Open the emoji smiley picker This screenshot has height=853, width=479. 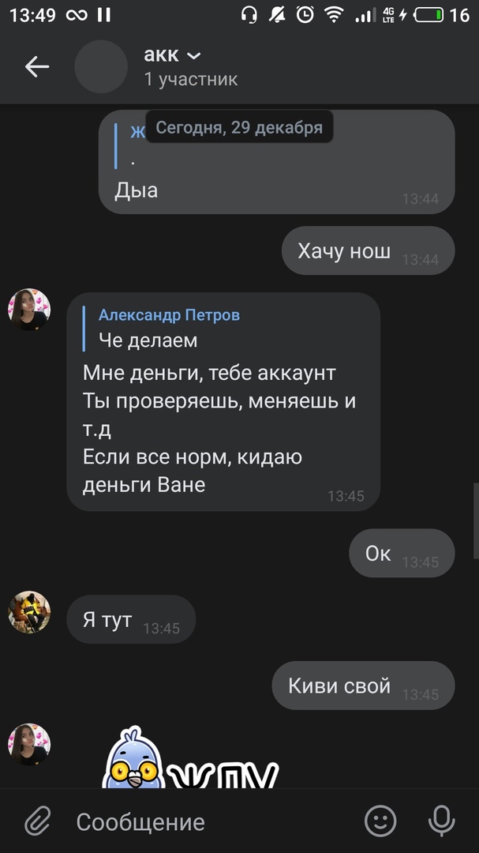pyautogui.click(x=380, y=821)
